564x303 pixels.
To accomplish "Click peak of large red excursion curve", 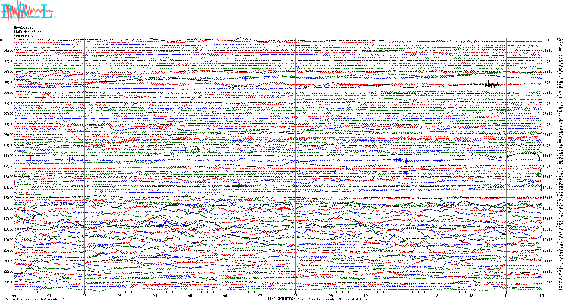I will (x=47, y=93).
